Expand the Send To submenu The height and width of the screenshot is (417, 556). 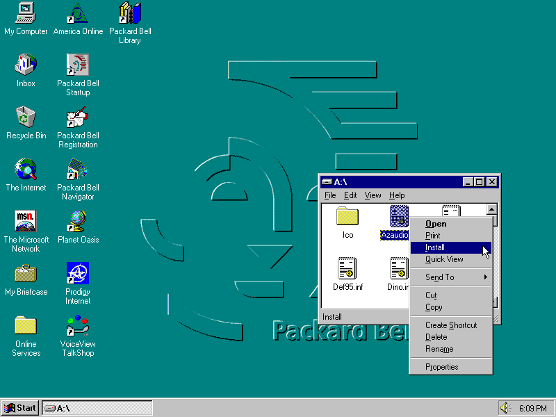click(450, 277)
